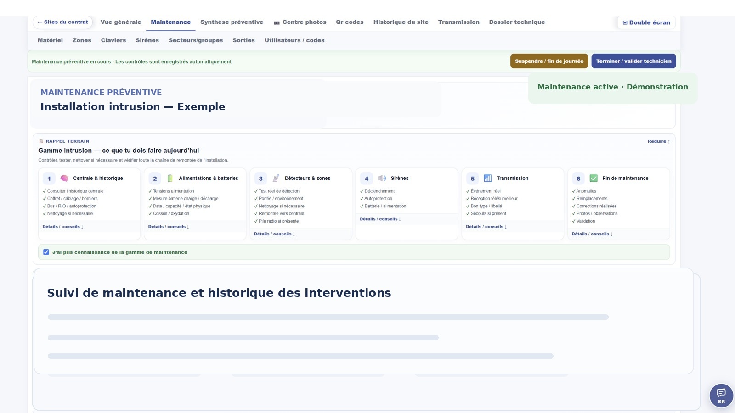Click the green checkmark icon, Fin de maintenance

(594, 179)
